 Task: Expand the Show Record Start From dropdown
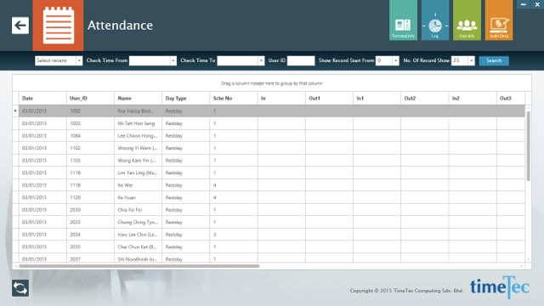pos(395,60)
